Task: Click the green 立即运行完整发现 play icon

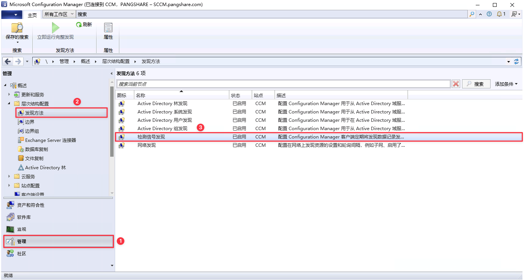Action: (x=56, y=28)
